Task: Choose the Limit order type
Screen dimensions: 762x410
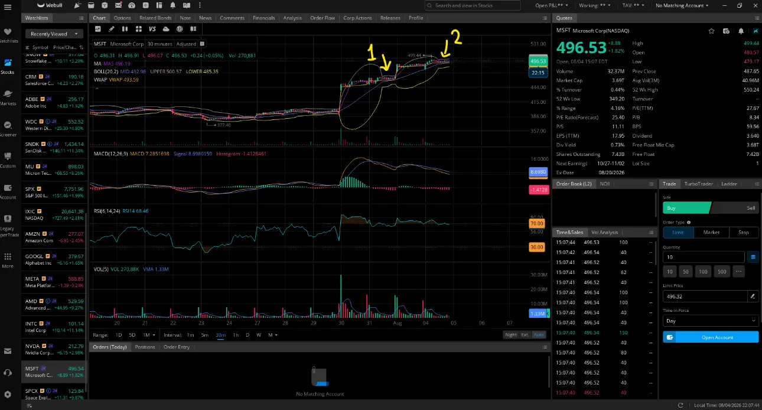Action: (x=678, y=232)
